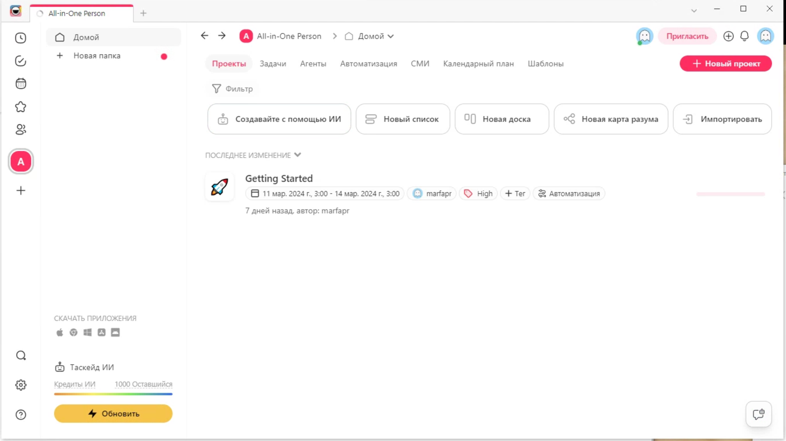This screenshot has width=786, height=441.
Task: Open the Getting Started rocket thumbnail
Action: point(219,187)
